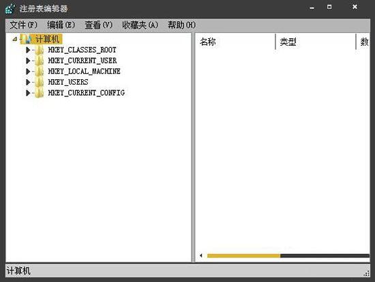Click the scrollbar left arrow
The image size is (375, 282).
point(201,255)
